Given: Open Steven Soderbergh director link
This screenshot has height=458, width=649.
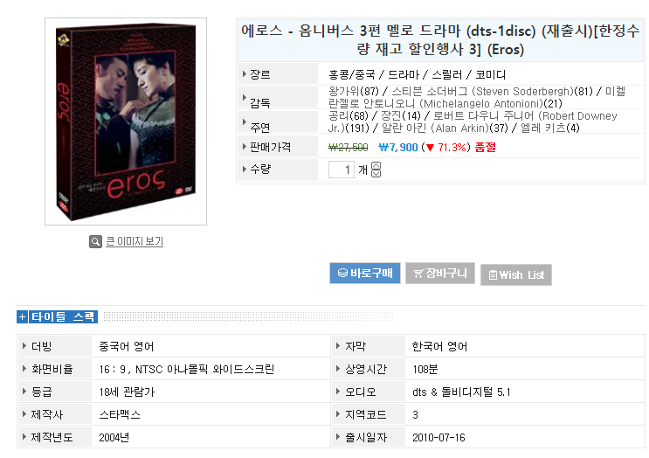Looking at the screenshot, I should tap(493, 91).
